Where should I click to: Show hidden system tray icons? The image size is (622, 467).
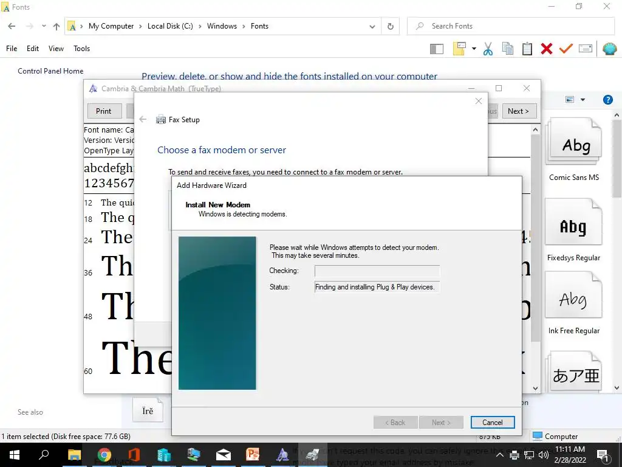[500, 455]
